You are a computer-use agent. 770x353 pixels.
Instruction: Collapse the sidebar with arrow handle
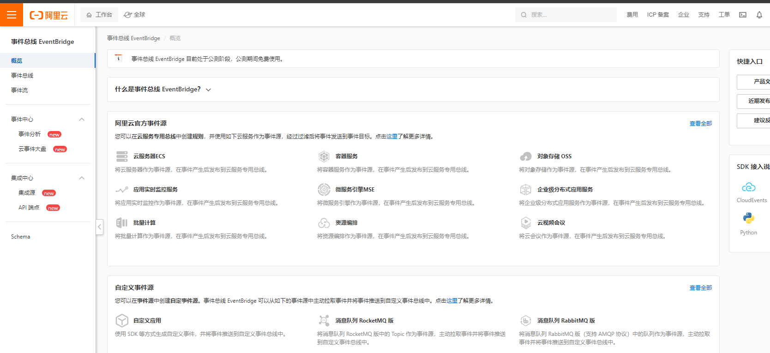[100, 227]
